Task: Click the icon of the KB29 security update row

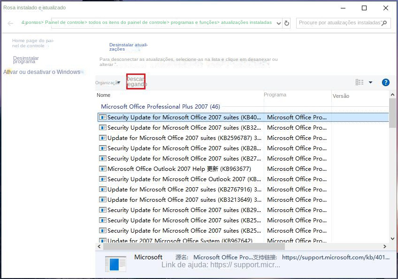Action: click(102, 210)
